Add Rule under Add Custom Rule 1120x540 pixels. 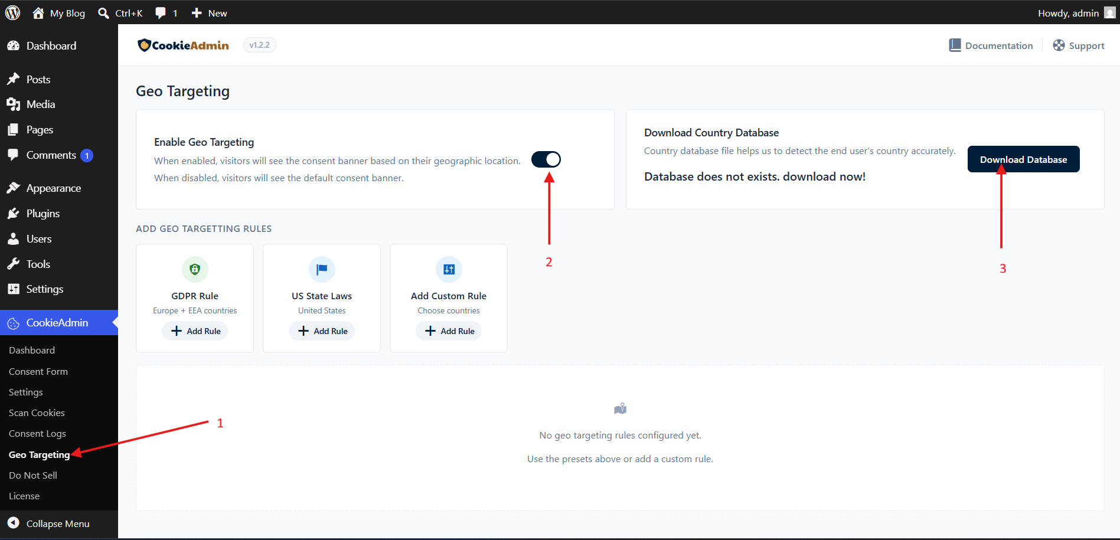click(449, 331)
